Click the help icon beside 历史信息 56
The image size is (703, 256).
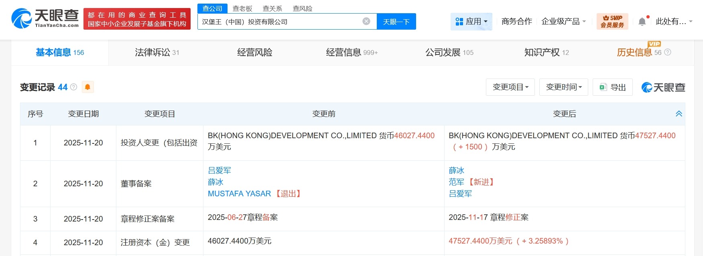pyautogui.click(x=668, y=52)
